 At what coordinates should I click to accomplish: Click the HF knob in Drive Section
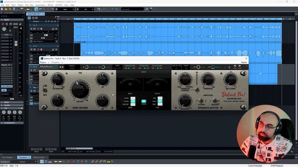point(102,79)
